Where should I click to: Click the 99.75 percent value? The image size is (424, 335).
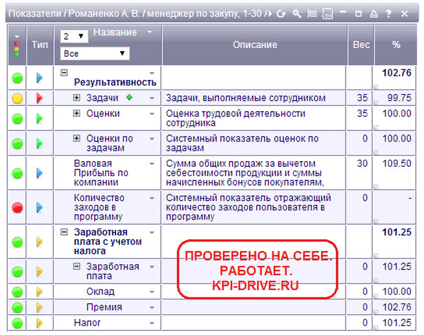pos(399,98)
